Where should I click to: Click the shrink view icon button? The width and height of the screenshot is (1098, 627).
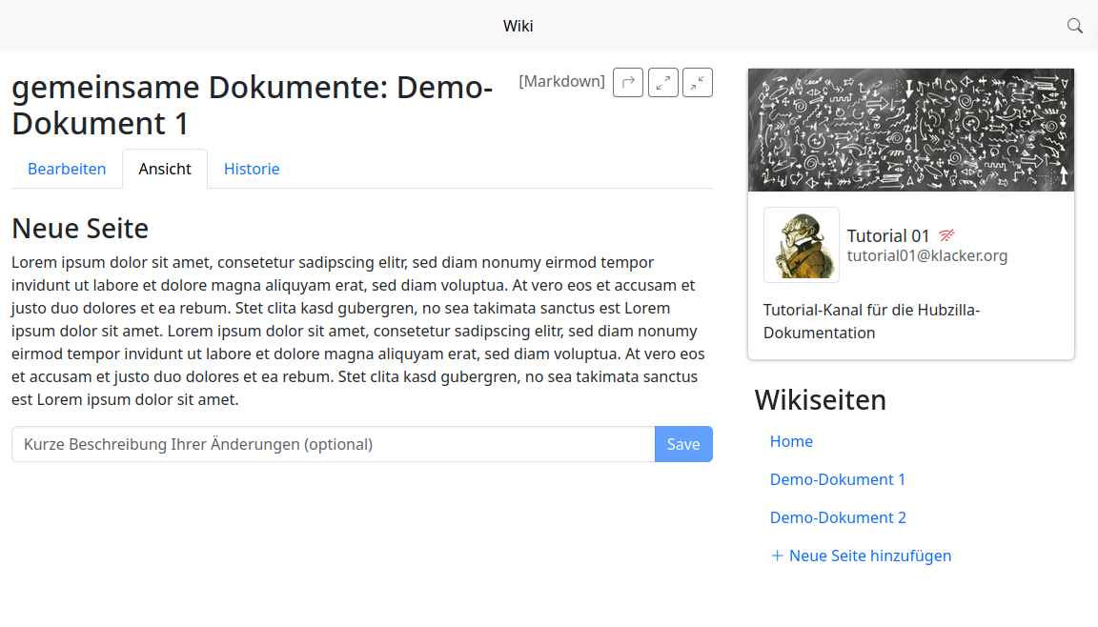pos(698,83)
